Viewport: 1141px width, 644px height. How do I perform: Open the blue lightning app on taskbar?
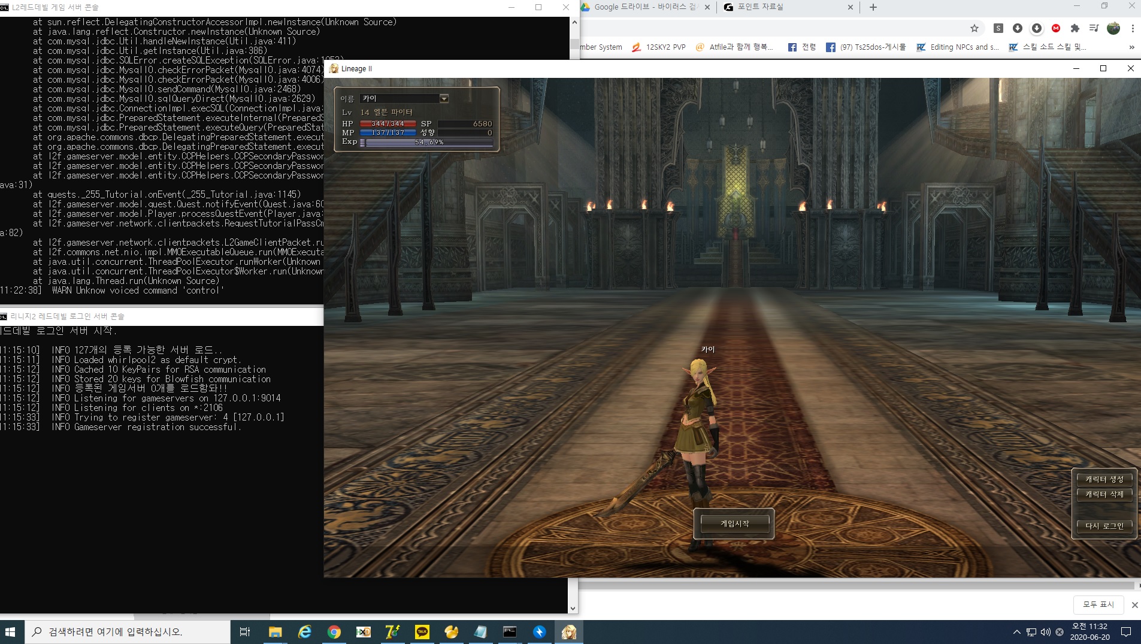[540, 631]
